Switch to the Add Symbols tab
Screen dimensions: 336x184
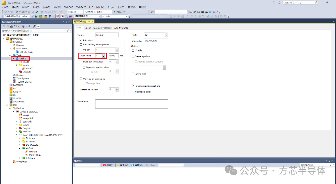click(x=121, y=28)
